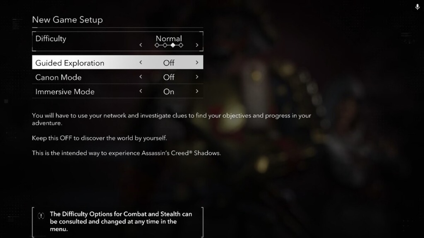Click left arrow beside Normal difficulty
Screen dimensions: 424x238
(x=141, y=45)
